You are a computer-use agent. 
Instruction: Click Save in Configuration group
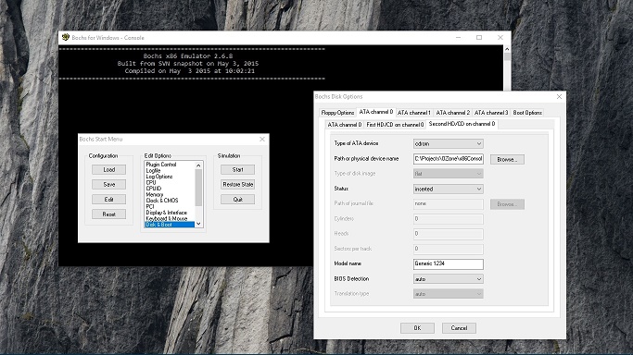click(108, 184)
